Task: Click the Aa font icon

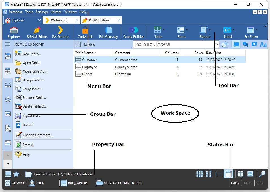Action: [263, 44]
